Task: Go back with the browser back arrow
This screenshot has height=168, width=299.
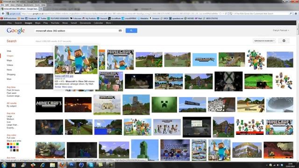Action: tap(3, 14)
